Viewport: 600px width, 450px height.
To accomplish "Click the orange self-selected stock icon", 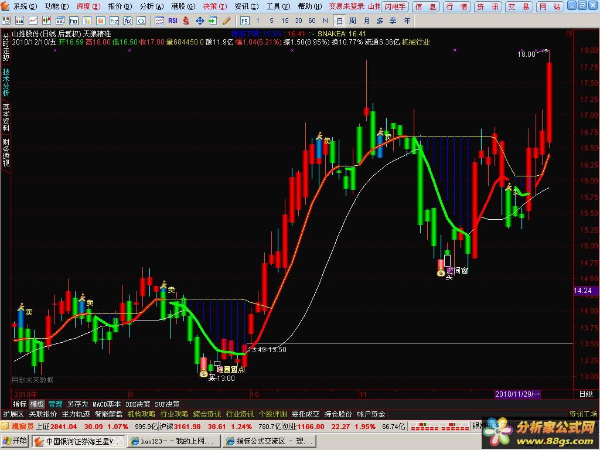I will (101, 21).
